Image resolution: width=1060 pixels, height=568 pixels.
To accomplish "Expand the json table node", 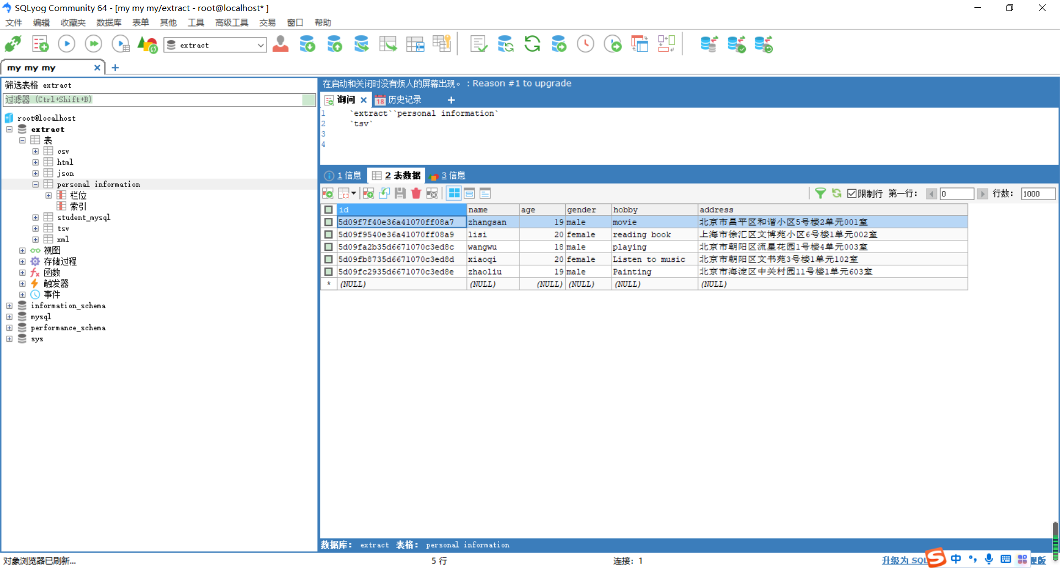I will point(35,173).
